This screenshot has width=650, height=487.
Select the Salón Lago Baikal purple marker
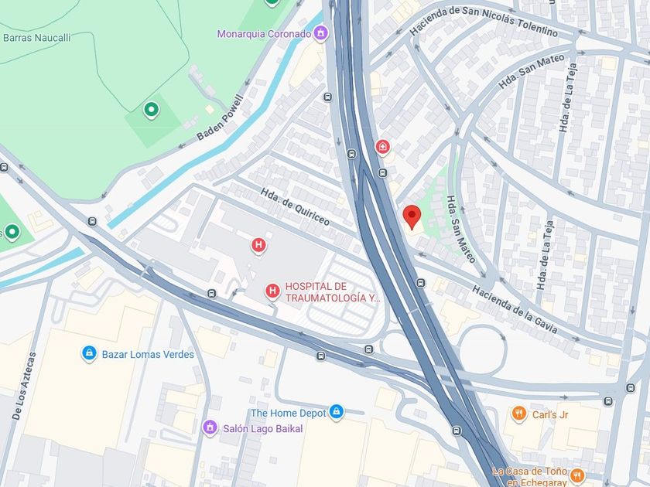tap(210, 427)
